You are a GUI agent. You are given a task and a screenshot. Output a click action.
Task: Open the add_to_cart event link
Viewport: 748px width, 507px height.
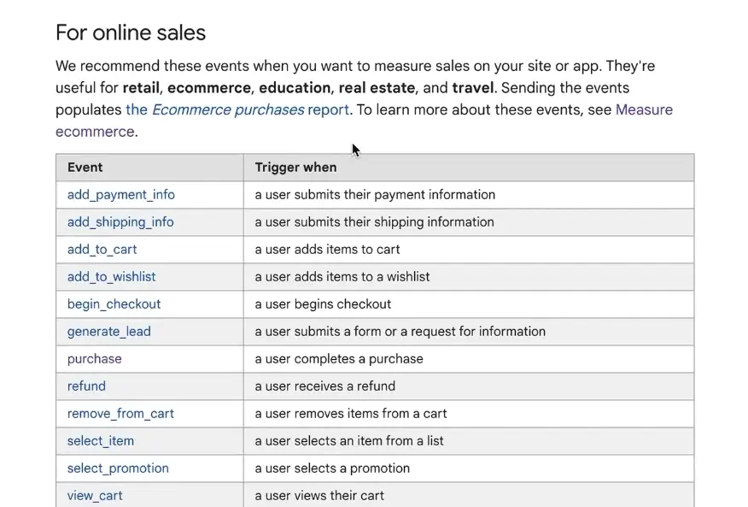click(x=101, y=249)
